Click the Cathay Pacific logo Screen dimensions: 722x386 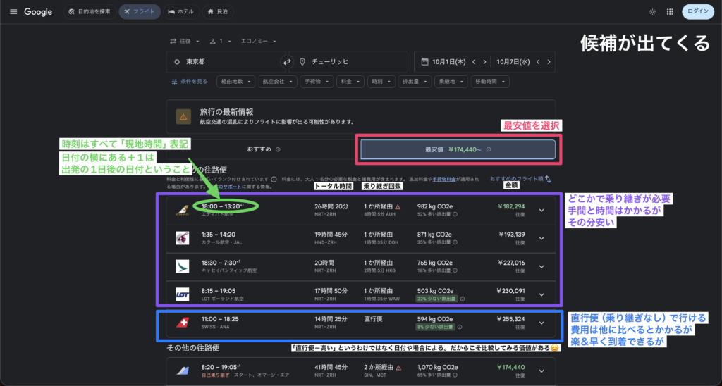[183, 266]
